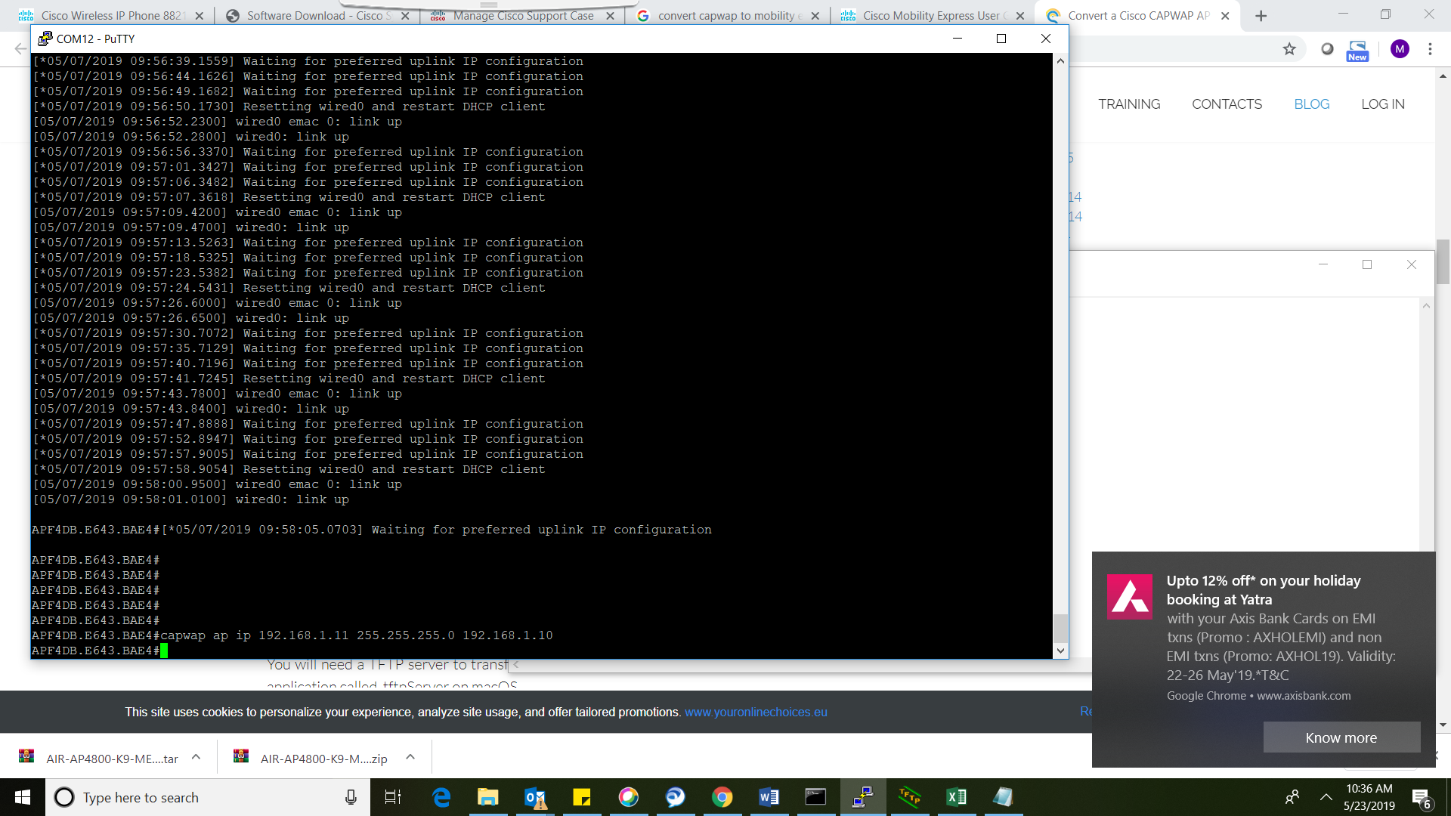
Task: Open Outlook from taskbar
Action: coord(535,797)
